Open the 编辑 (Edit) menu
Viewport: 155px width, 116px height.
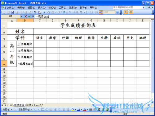(21, 8)
